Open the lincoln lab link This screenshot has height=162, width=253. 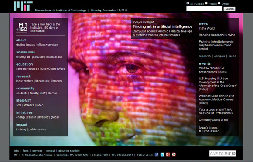tap(42, 81)
